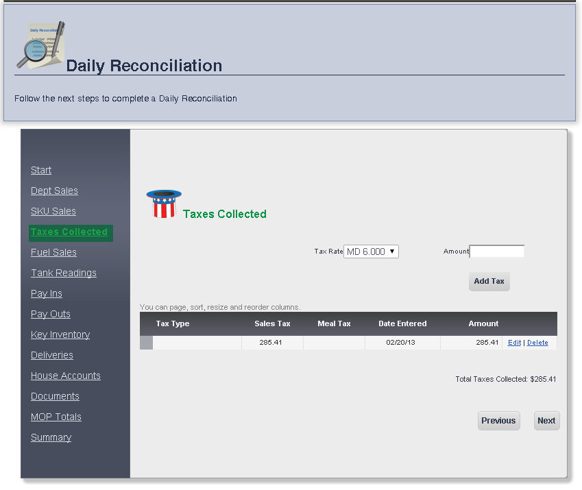Go to Key Inventory step
This screenshot has height=490, width=582.
coord(60,334)
